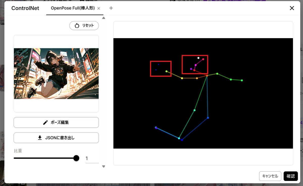Click JSONに書き出し export button

tap(56, 138)
